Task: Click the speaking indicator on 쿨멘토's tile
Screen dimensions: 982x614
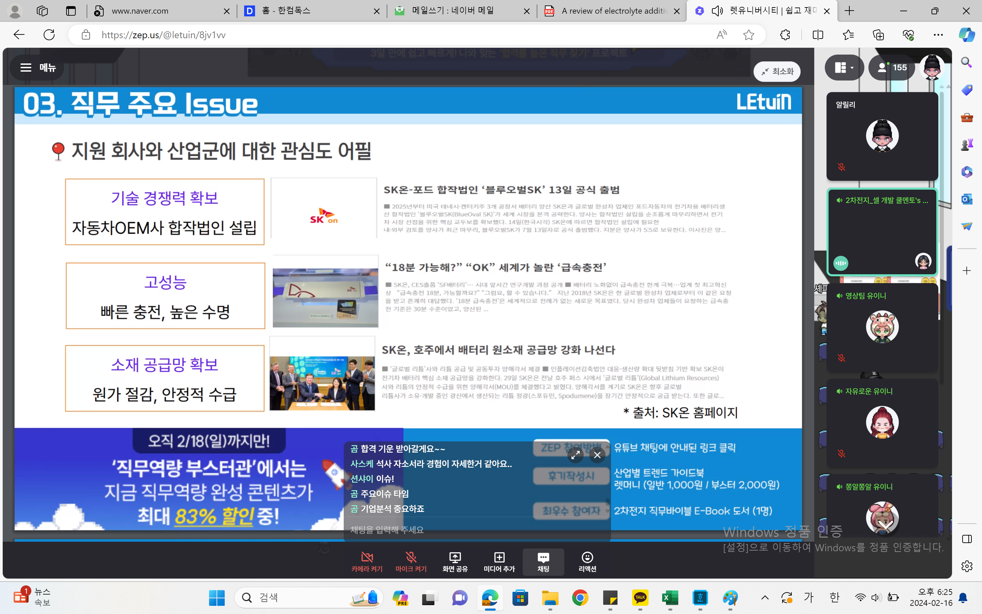Action: coord(841,263)
